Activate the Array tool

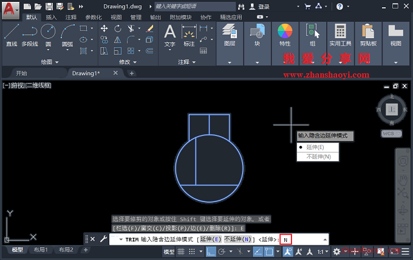(x=131, y=51)
